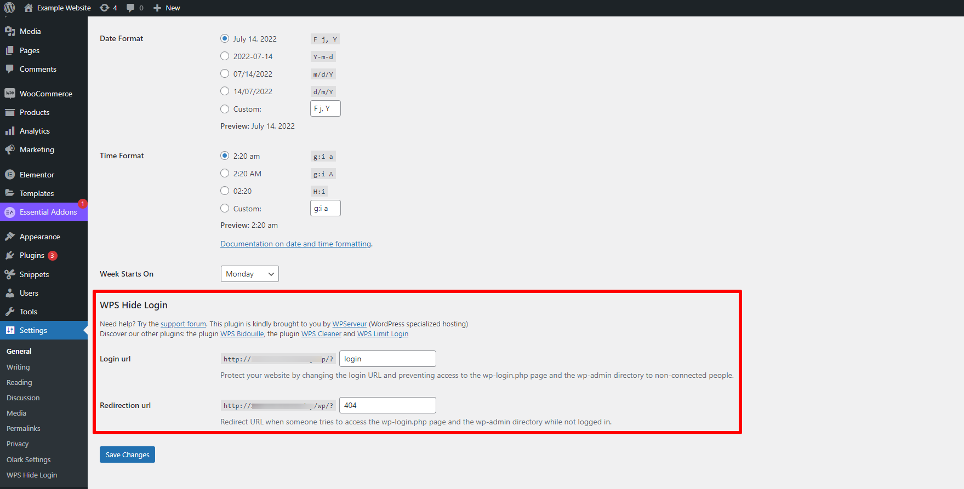Click the Essential Addons icon
The image size is (964, 489).
(x=10, y=212)
